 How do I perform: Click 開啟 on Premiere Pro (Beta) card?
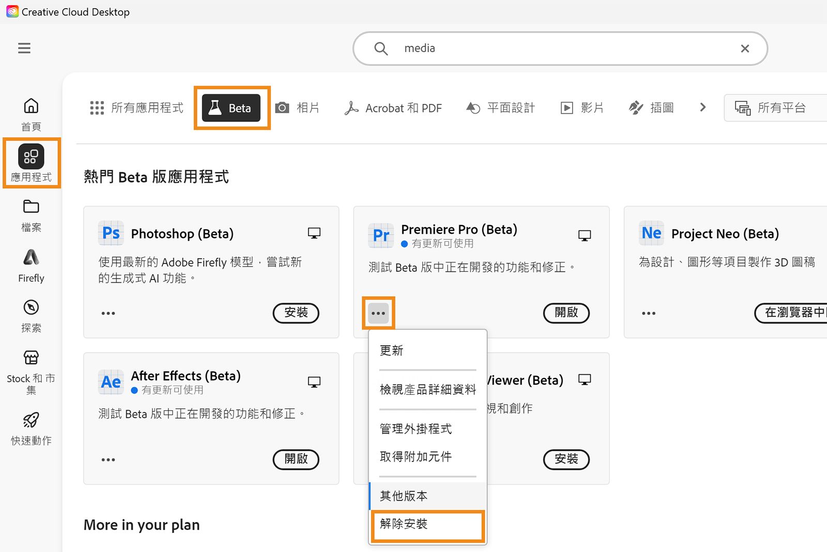(566, 313)
